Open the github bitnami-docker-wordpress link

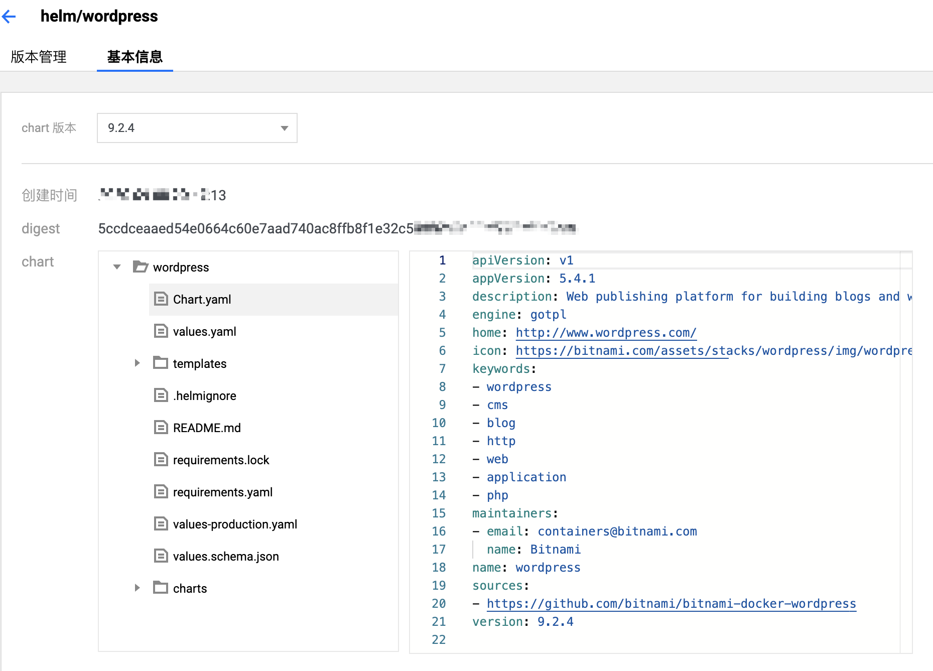point(671,604)
